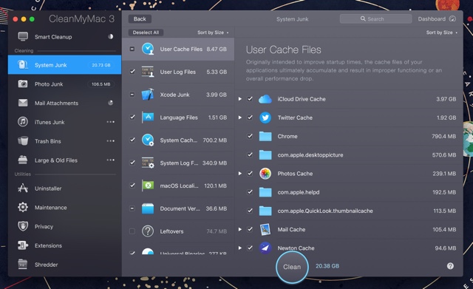Click the User Cache Files clock icon
473x289 pixels.
pos(148,49)
